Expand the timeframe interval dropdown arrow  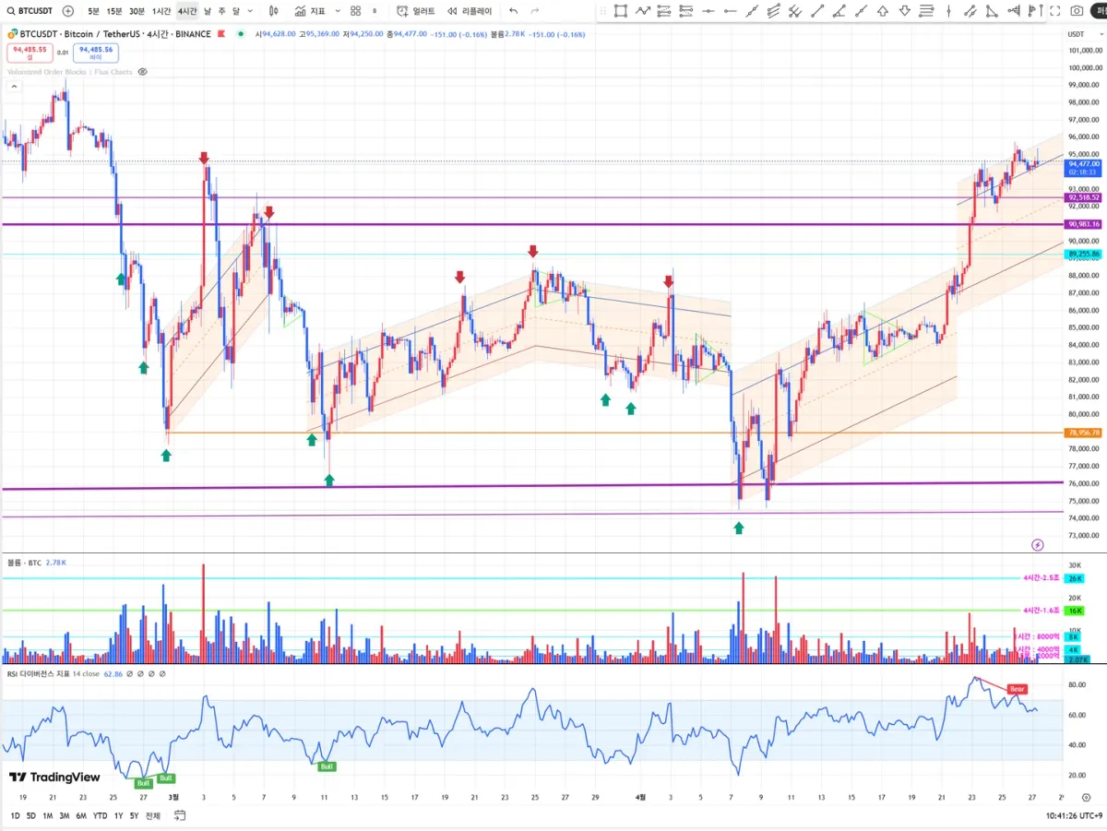coord(252,11)
